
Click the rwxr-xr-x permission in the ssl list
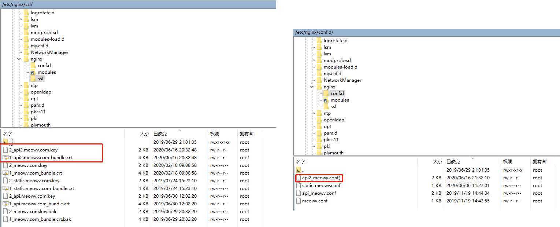coord(220,142)
